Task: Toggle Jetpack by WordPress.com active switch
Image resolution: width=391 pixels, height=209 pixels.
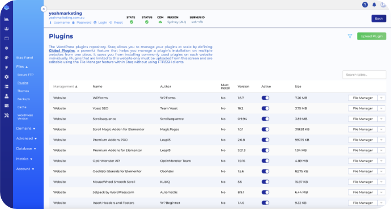Action: pyautogui.click(x=265, y=193)
